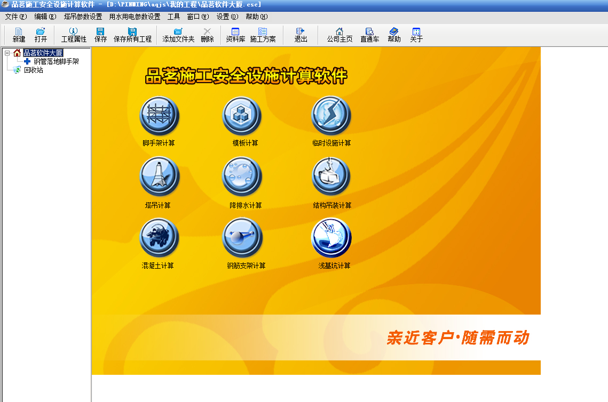
Task: Collapse the 品茗软件大厦 tree node
Action: [7, 53]
